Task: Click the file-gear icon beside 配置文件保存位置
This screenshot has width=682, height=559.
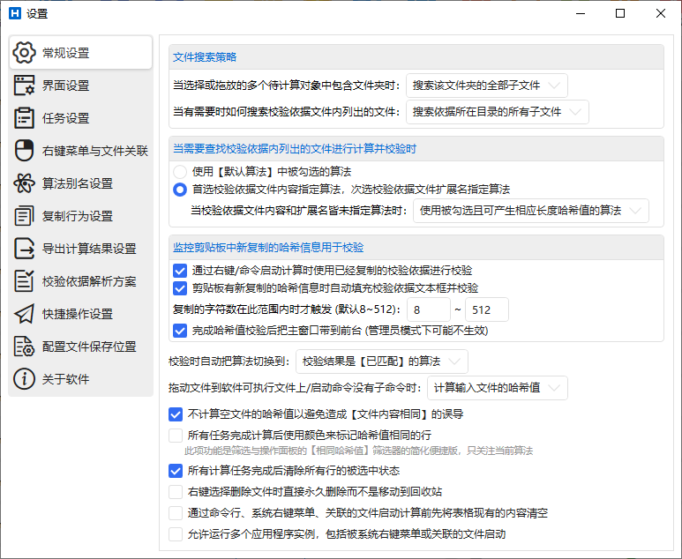Action: [24, 346]
